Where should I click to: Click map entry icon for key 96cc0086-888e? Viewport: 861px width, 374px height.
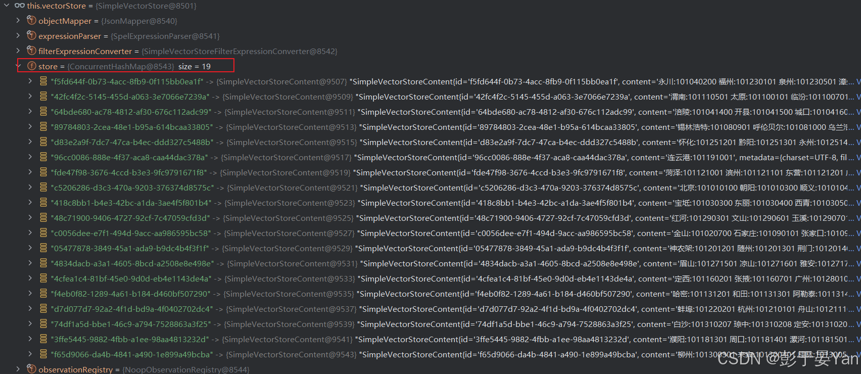point(43,157)
